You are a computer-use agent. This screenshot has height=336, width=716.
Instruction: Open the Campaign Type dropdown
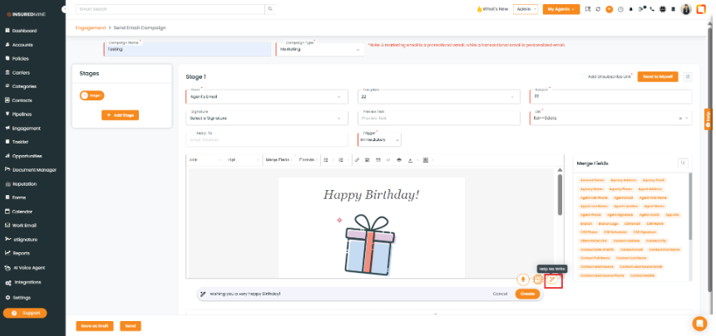(x=320, y=49)
